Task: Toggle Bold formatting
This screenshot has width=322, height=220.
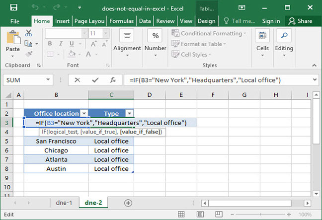Action: point(50,44)
